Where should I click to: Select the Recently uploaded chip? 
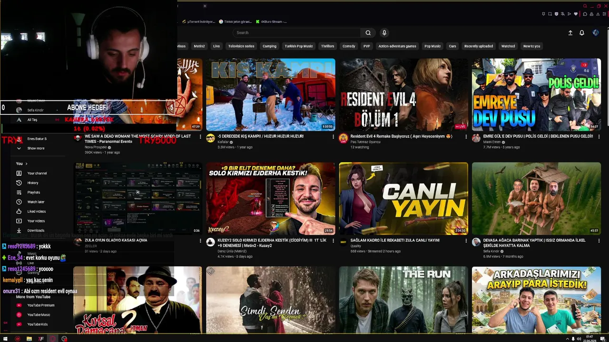(x=479, y=46)
